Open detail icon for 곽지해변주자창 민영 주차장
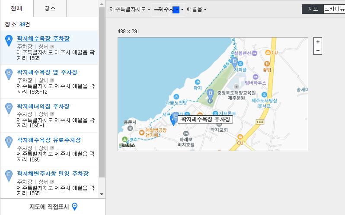 (x=52, y=182)
